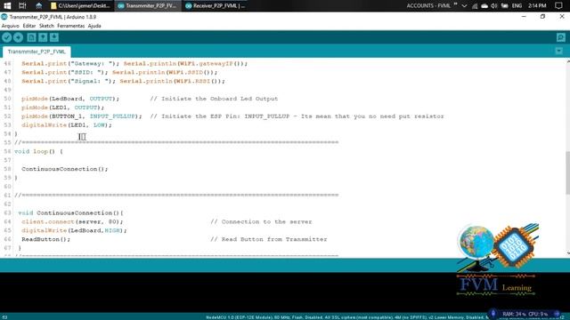Open the Editar menu

click(x=29, y=26)
